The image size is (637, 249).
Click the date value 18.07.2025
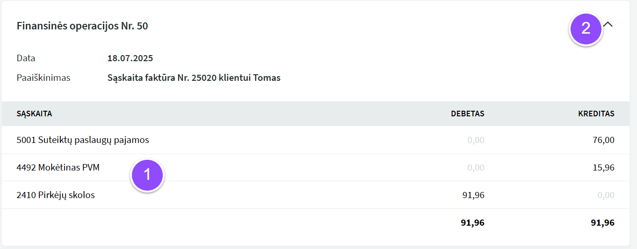[x=130, y=58]
